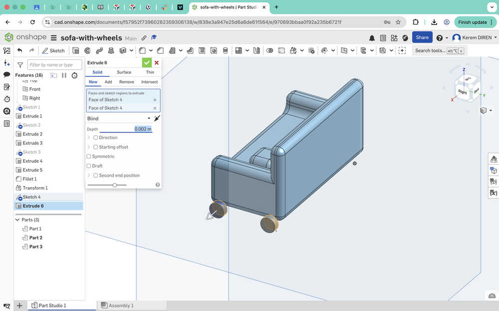The image size is (499, 311).
Task: Click the Extrude tool icon in toolbar
Action: point(76,50)
